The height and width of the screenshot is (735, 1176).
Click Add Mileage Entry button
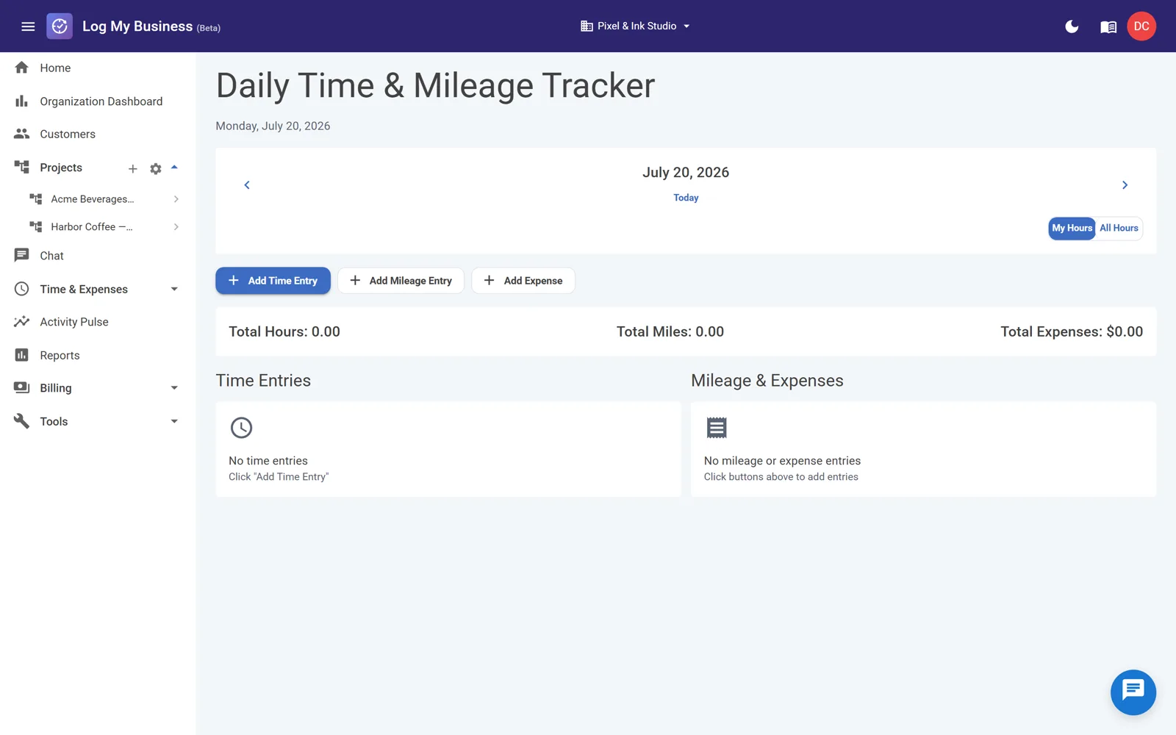[401, 281]
